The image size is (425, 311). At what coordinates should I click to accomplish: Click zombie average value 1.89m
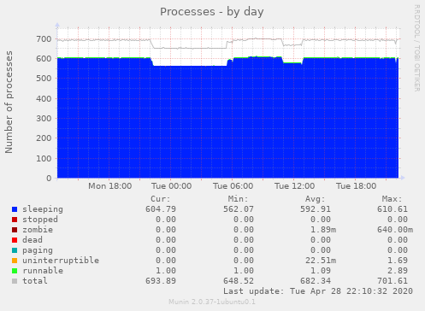(323, 230)
